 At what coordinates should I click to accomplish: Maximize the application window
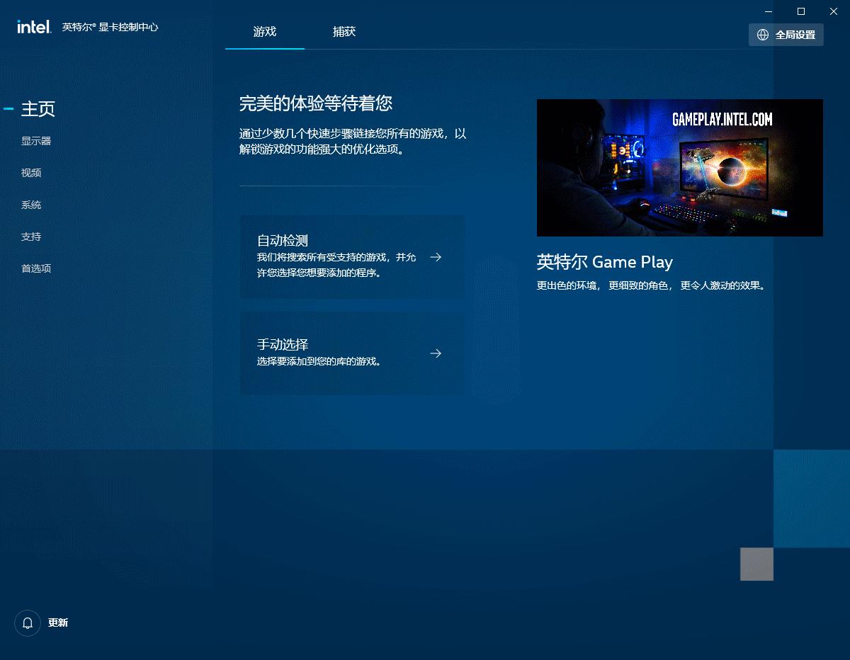pyautogui.click(x=801, y=11)
